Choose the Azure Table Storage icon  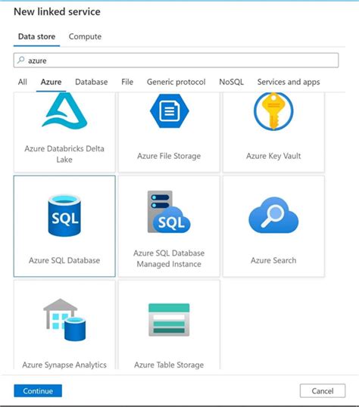(169, 320)
